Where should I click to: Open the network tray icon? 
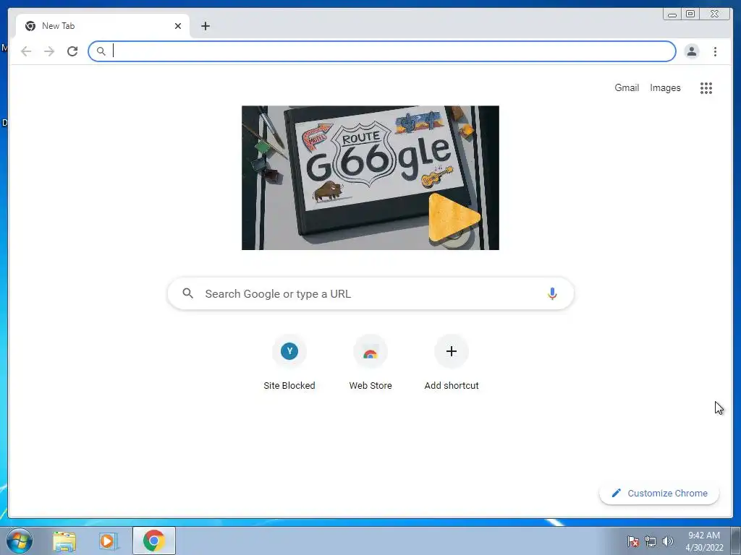(x=651, y=541)
